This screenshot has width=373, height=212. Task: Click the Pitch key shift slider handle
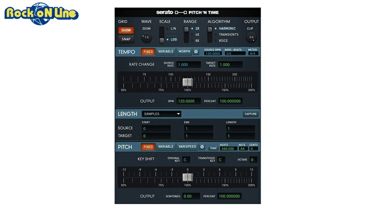[x=188, y=177]
